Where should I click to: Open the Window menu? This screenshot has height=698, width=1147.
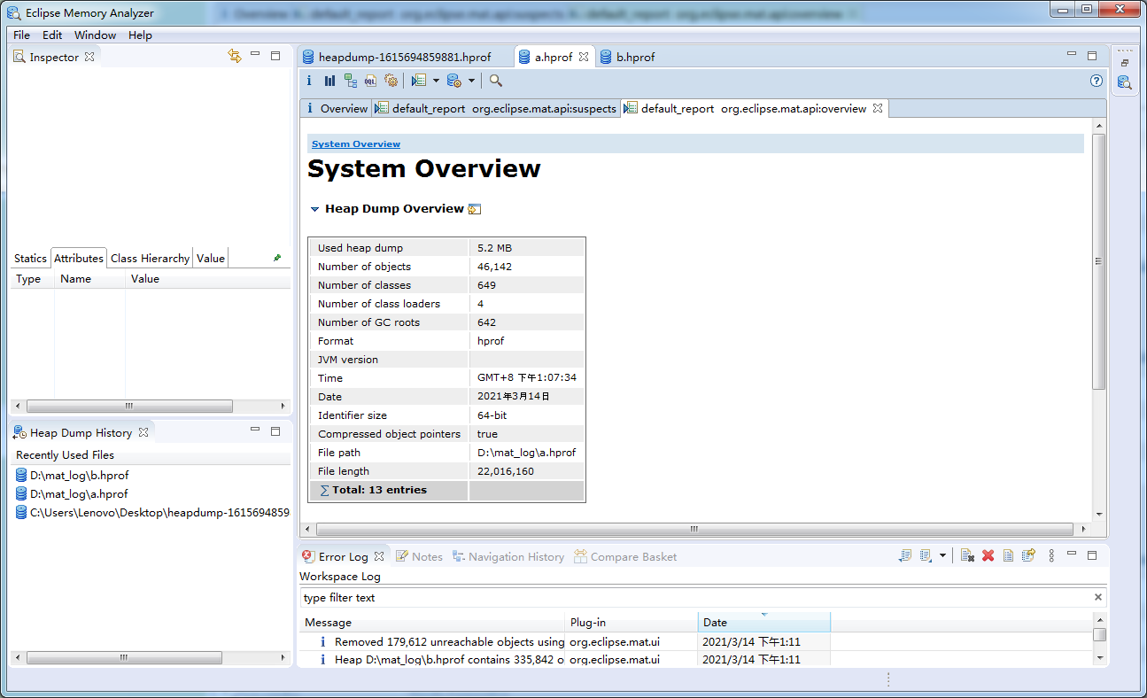point(95,35)
